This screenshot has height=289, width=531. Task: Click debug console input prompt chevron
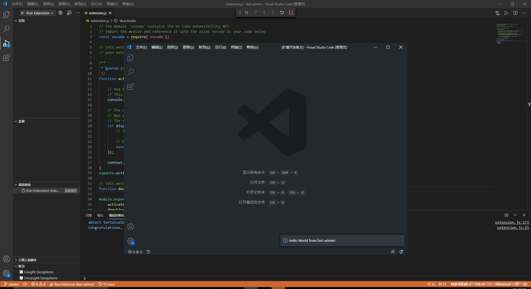pos(85,279)
